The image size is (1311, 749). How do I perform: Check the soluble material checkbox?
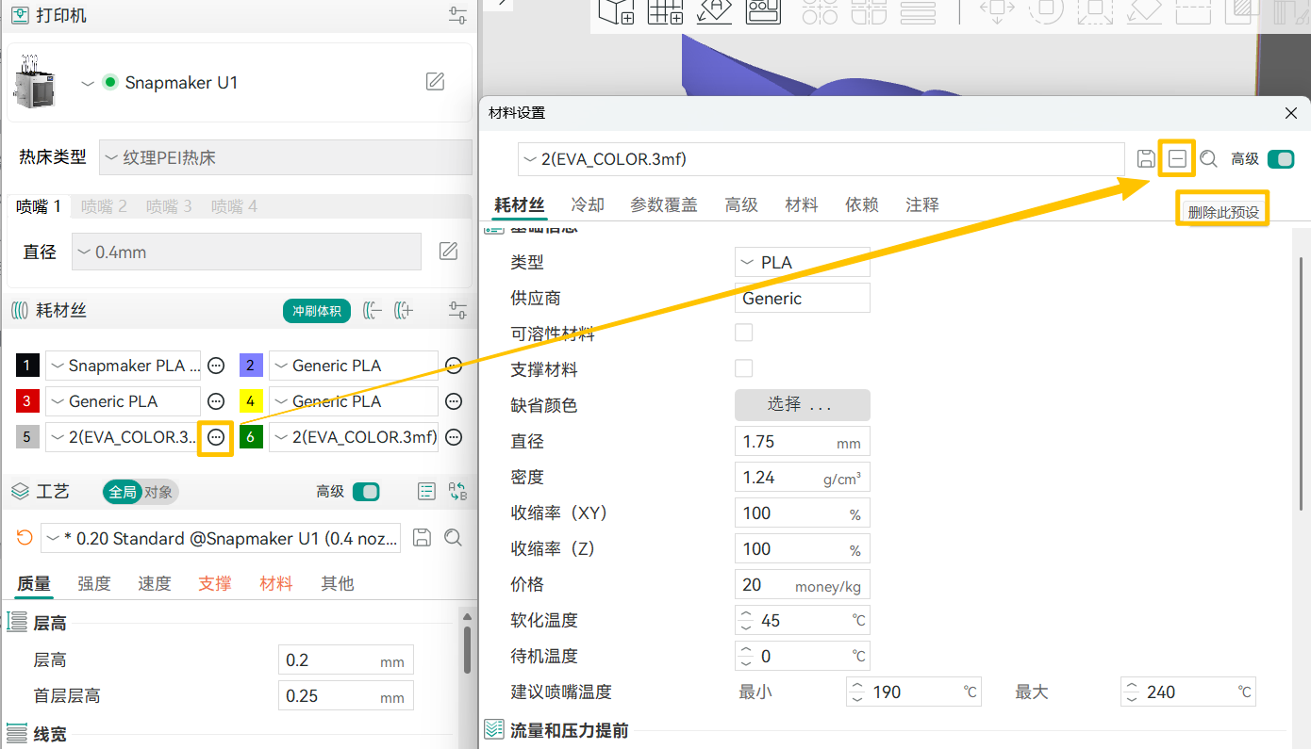pyautogui.click(x=744, y=333)
